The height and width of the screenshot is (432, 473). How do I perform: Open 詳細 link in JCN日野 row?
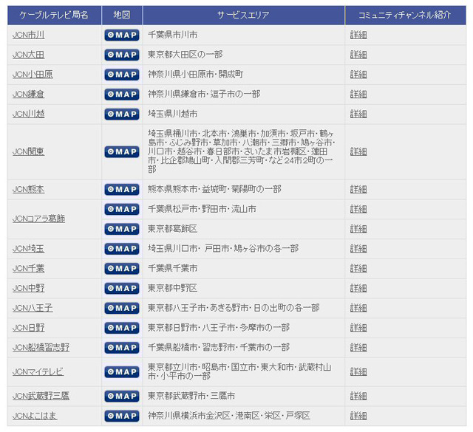tap(358, 328)
